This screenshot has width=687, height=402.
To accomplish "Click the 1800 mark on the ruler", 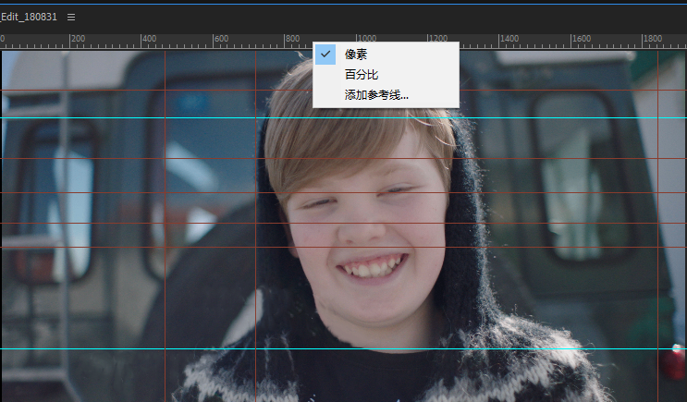I will 653,40.
